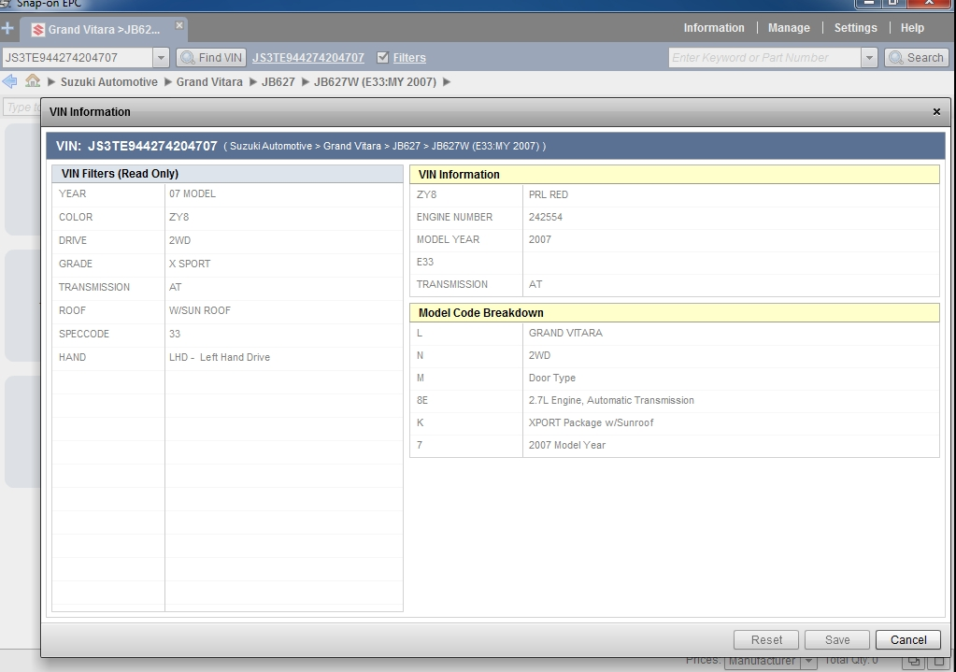
Task: Expand arrow after Suzuki Automotive breadcrumb
Action: coord(167,81)
